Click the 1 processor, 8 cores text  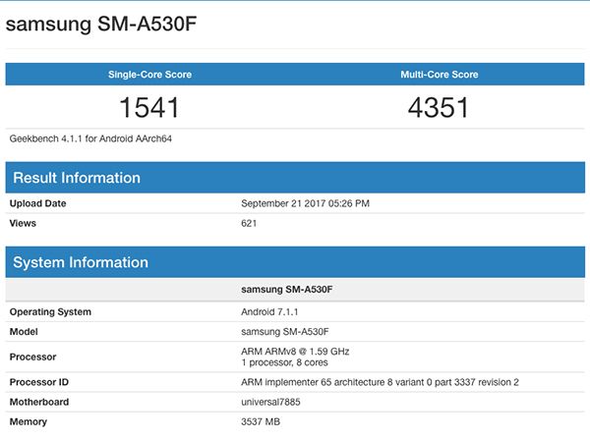[284, 362]
